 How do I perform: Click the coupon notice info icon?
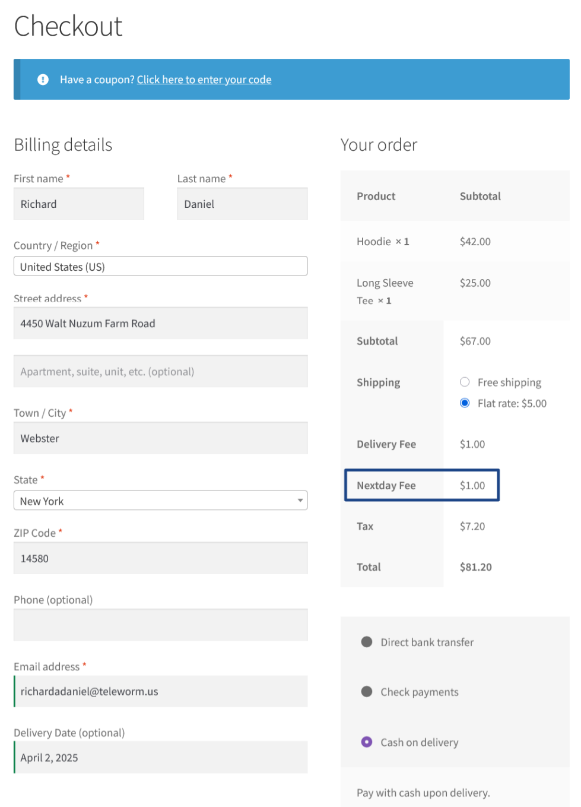click(43, 80)
